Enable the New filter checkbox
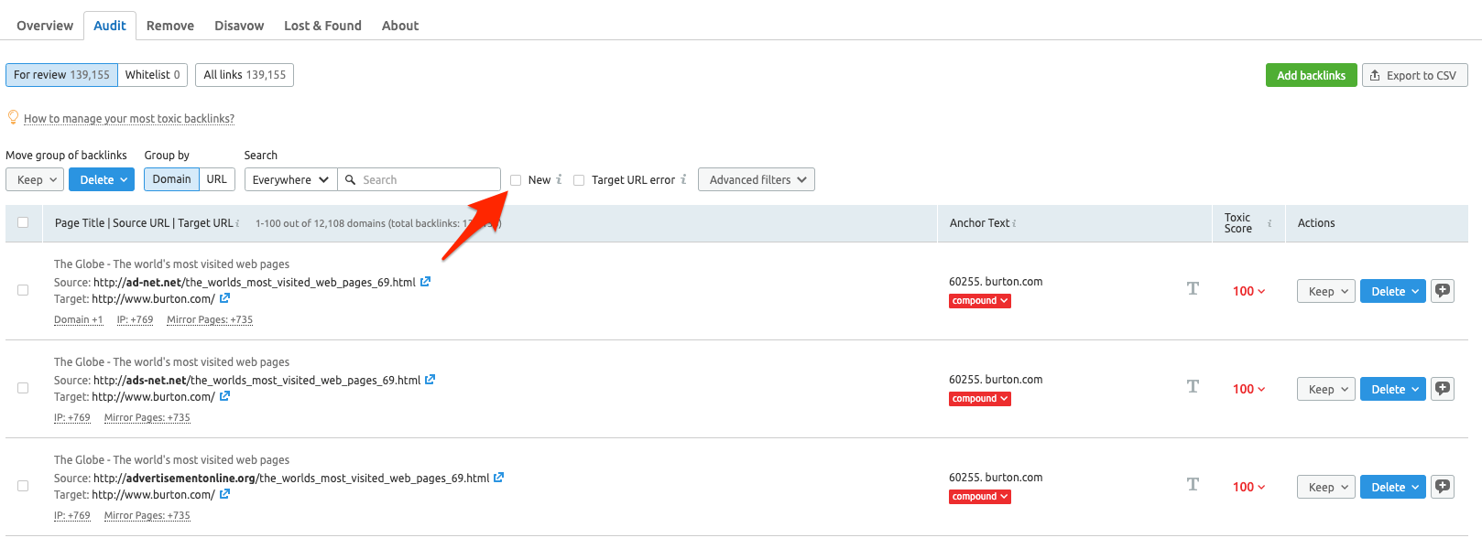Viewport: 1482px width, 538px height. tap(516, 180)
